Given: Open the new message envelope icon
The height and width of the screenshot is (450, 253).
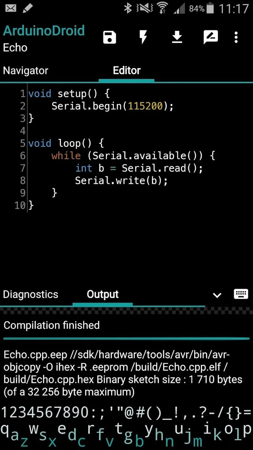Looking at the screenshot, I should (x=10, y=9).
